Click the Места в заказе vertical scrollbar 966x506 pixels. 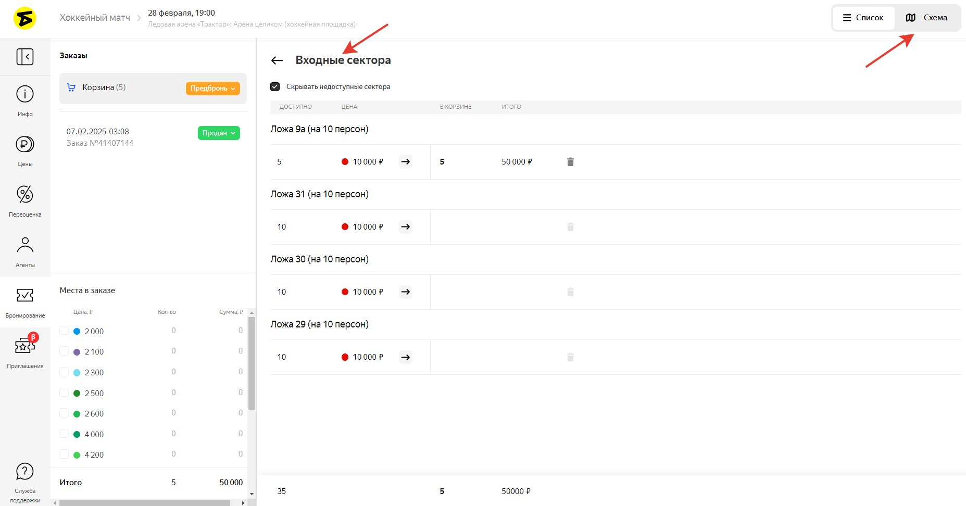pos(252,364)
